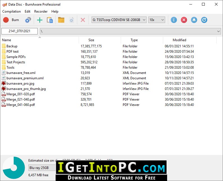Viewport: 223px width, 181px height.
Task: Open burn options gear icon
Action: coord(28,20)
